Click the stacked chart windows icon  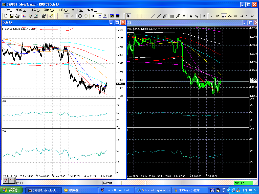point(118,16)
